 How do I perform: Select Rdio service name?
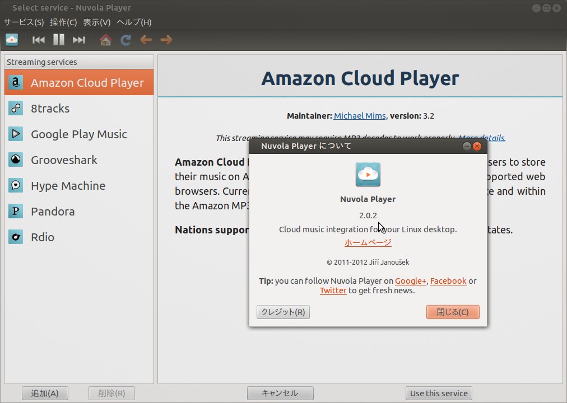43,237
